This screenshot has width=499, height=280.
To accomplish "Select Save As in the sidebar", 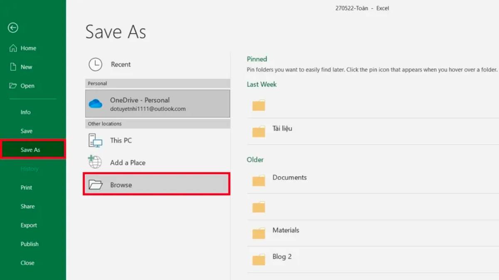I will click(30, 150).
